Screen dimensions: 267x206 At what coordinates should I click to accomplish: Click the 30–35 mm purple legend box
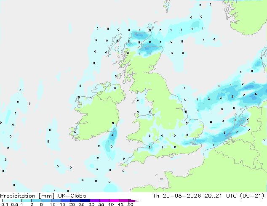[94, 201]
